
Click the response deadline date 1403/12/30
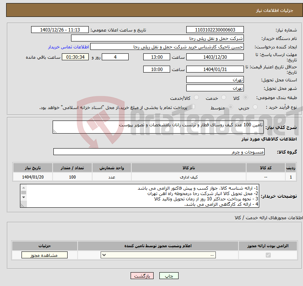click(x=215, y=57)
